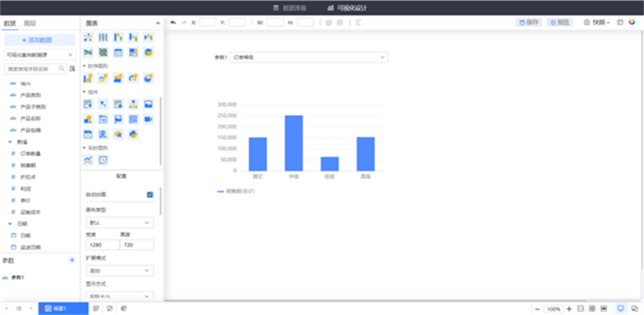Click the zoom out minus icon
Viewport: 644px width, 315px height.
[537, 309]
